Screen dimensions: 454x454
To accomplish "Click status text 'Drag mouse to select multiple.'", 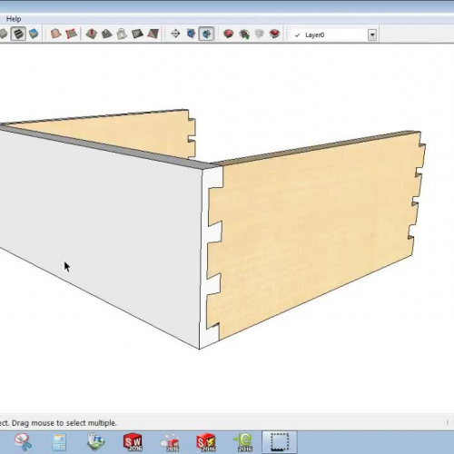I will (64, 423).
